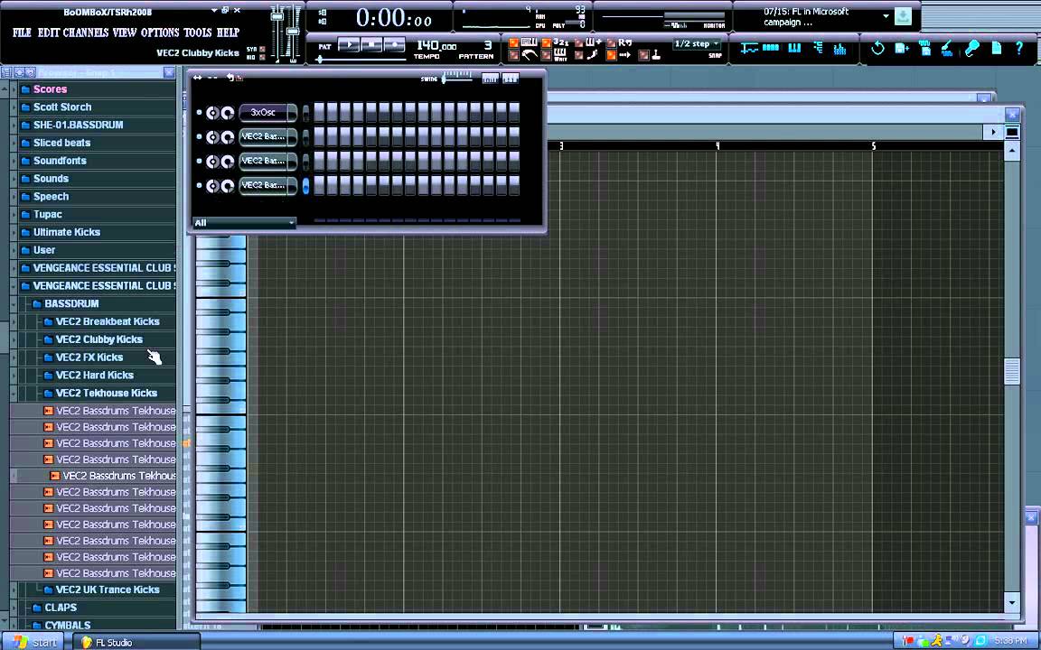The height and width of the screenshot is (650, 1041).
Task: Click the Windows start button
Action: click(32, 642)
